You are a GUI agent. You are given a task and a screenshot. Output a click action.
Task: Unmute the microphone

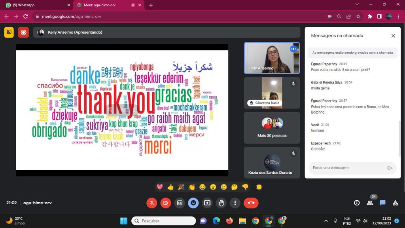click(151, 203)
